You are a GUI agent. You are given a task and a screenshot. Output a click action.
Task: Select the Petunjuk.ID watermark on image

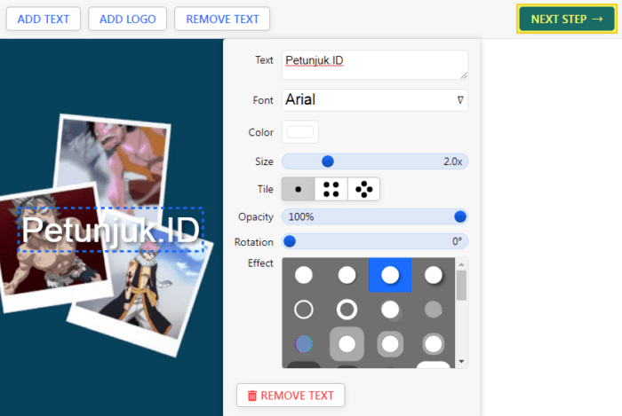tap(111, 230)
